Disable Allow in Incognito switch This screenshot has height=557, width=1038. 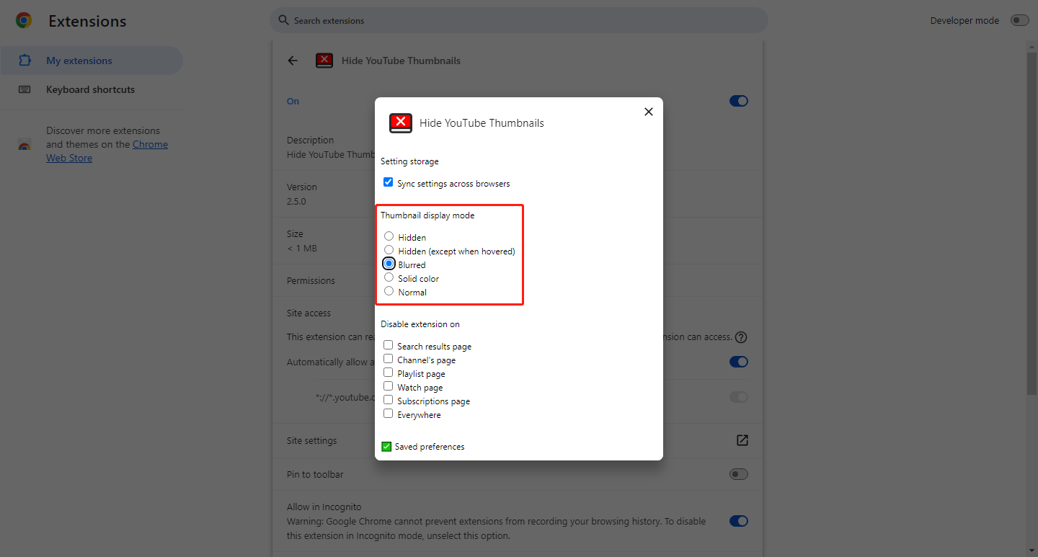(x=739, y=521)
